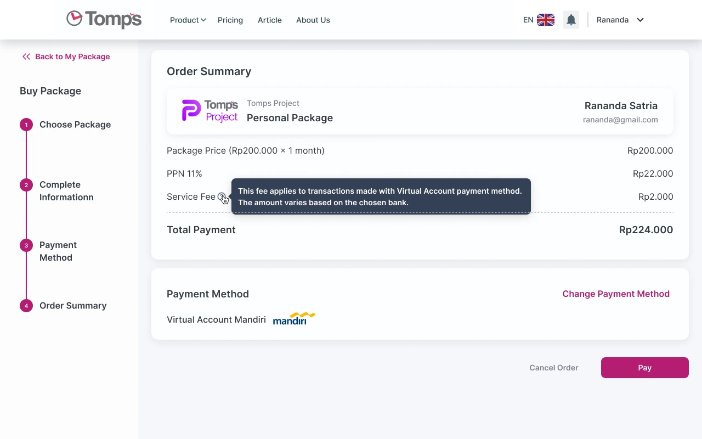Select step 3 circle Payment Method
This screenshot has width=702, height=439.
point(26,245)
